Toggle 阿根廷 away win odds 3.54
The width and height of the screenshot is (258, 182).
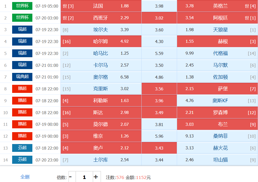click(x=217, y=18)
